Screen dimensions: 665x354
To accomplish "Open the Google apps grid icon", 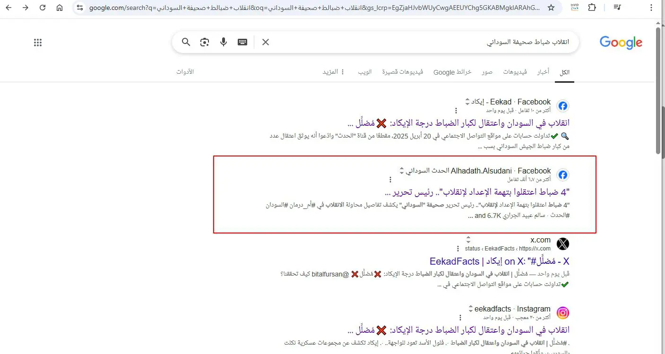I will (38, 43).
